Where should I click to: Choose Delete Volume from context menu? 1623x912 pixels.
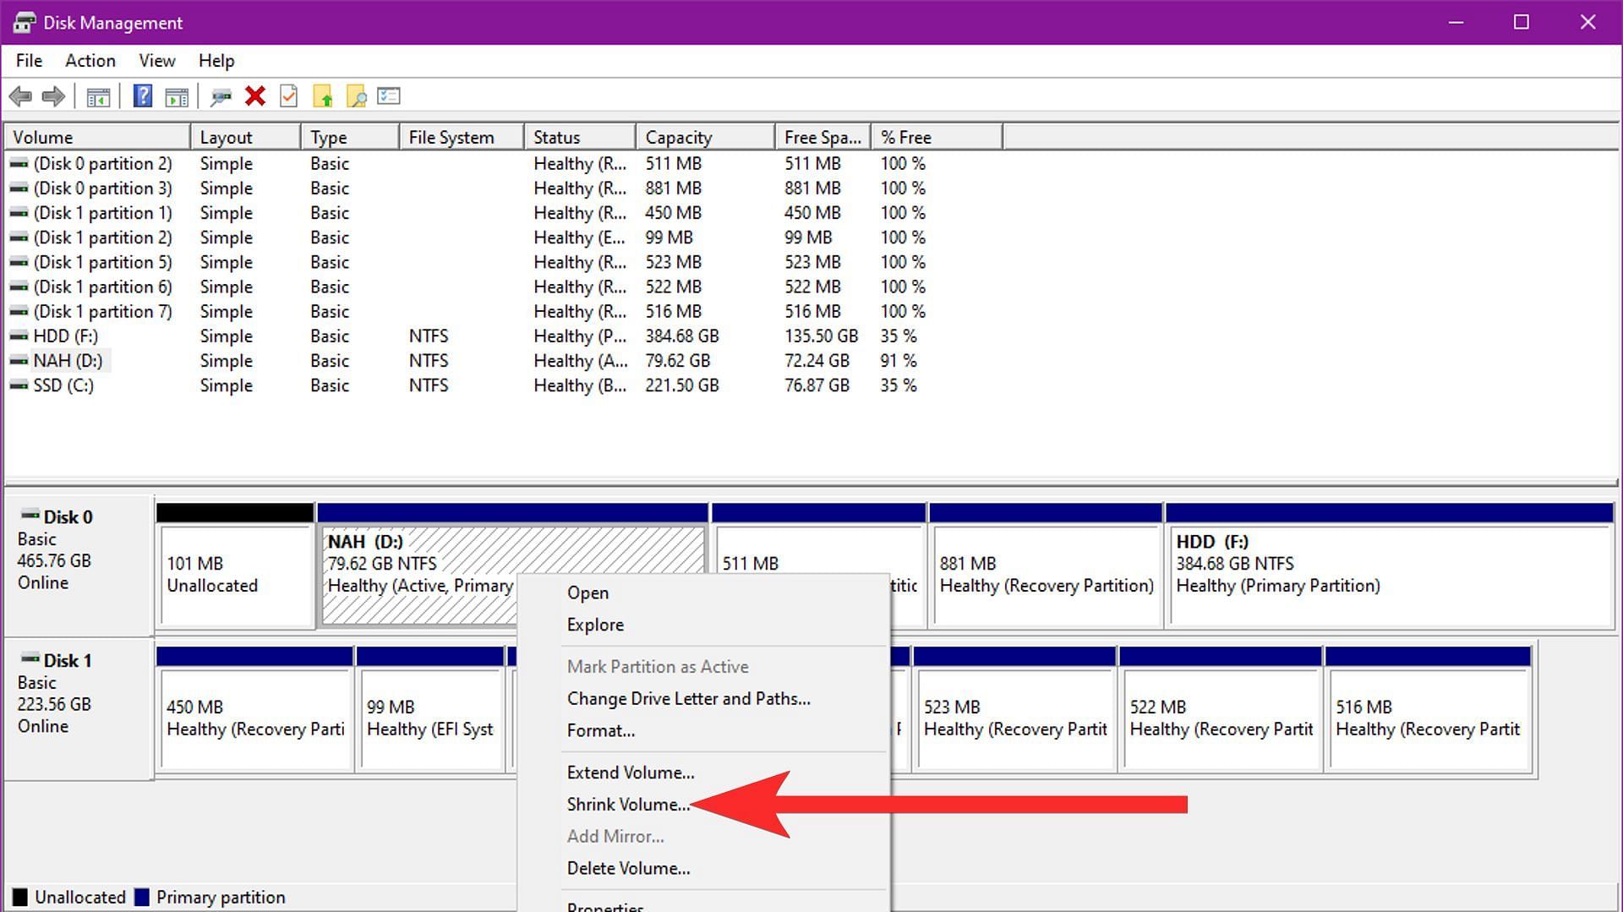pyautogui.click(x=703, y=869)
